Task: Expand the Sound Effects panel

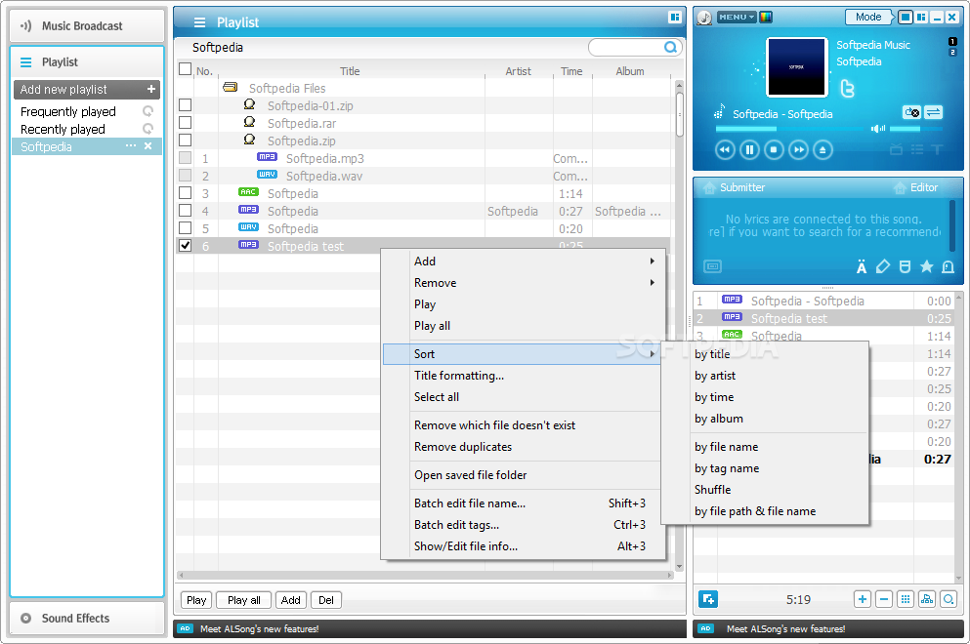Action: [x=87, y=618]
